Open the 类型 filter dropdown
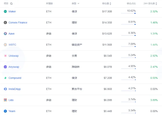This screenshot has width=162, height=115. pos(76,4)
